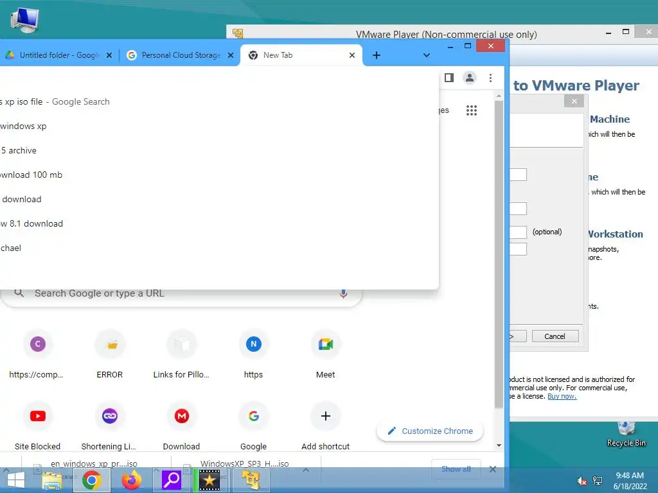This screenshot has height=493, width=658.
Task: Click Show all downloads
Action: coord(456,469)
